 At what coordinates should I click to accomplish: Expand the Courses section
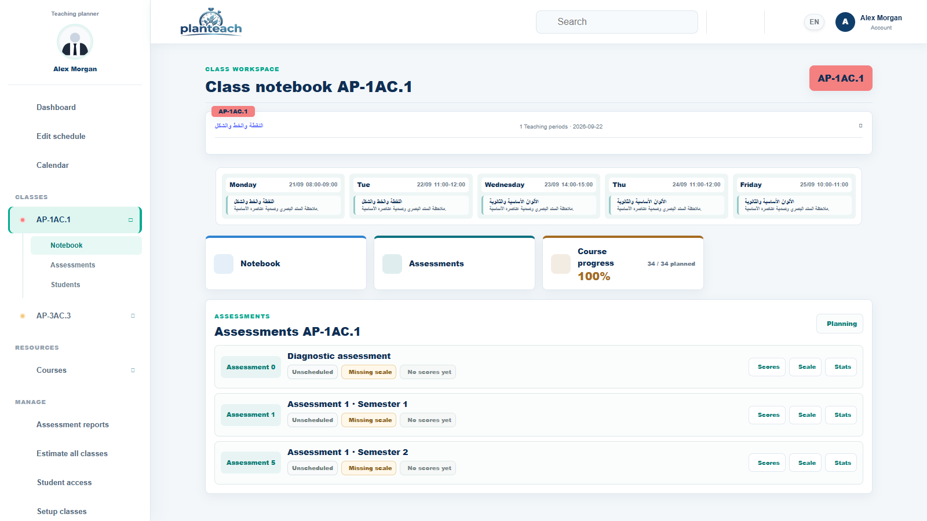[x=133, y=370]
